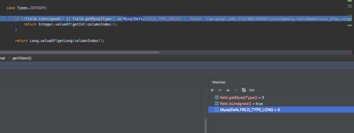Image resolution: width=354 pixels, height=133 pixels.
Task: Click the debugger panel vertical scrollbar
Action: [x=206, y=126]
